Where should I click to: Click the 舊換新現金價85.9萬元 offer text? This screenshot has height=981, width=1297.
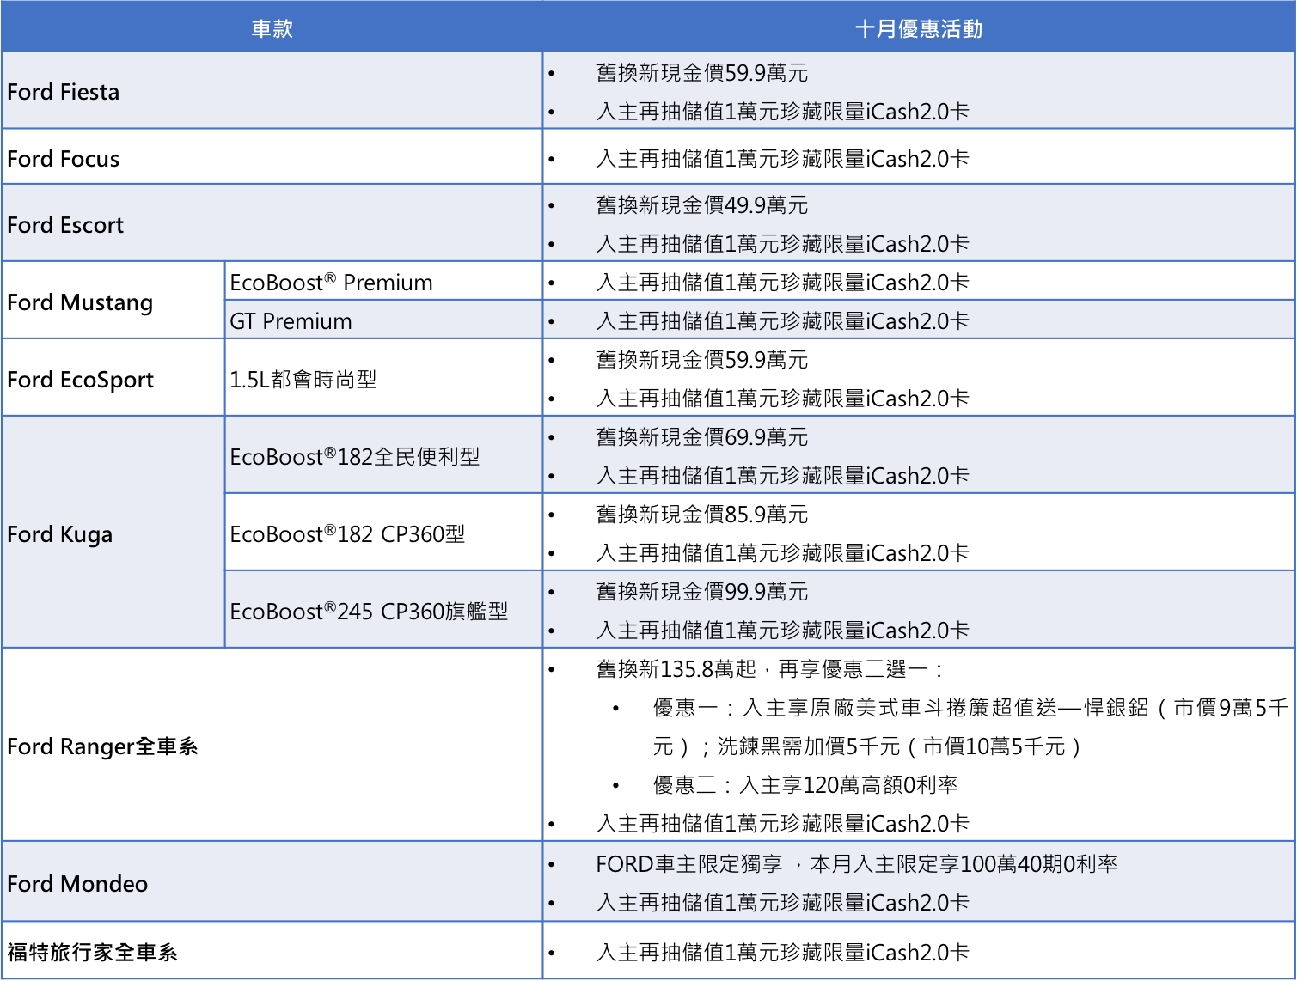702,515
